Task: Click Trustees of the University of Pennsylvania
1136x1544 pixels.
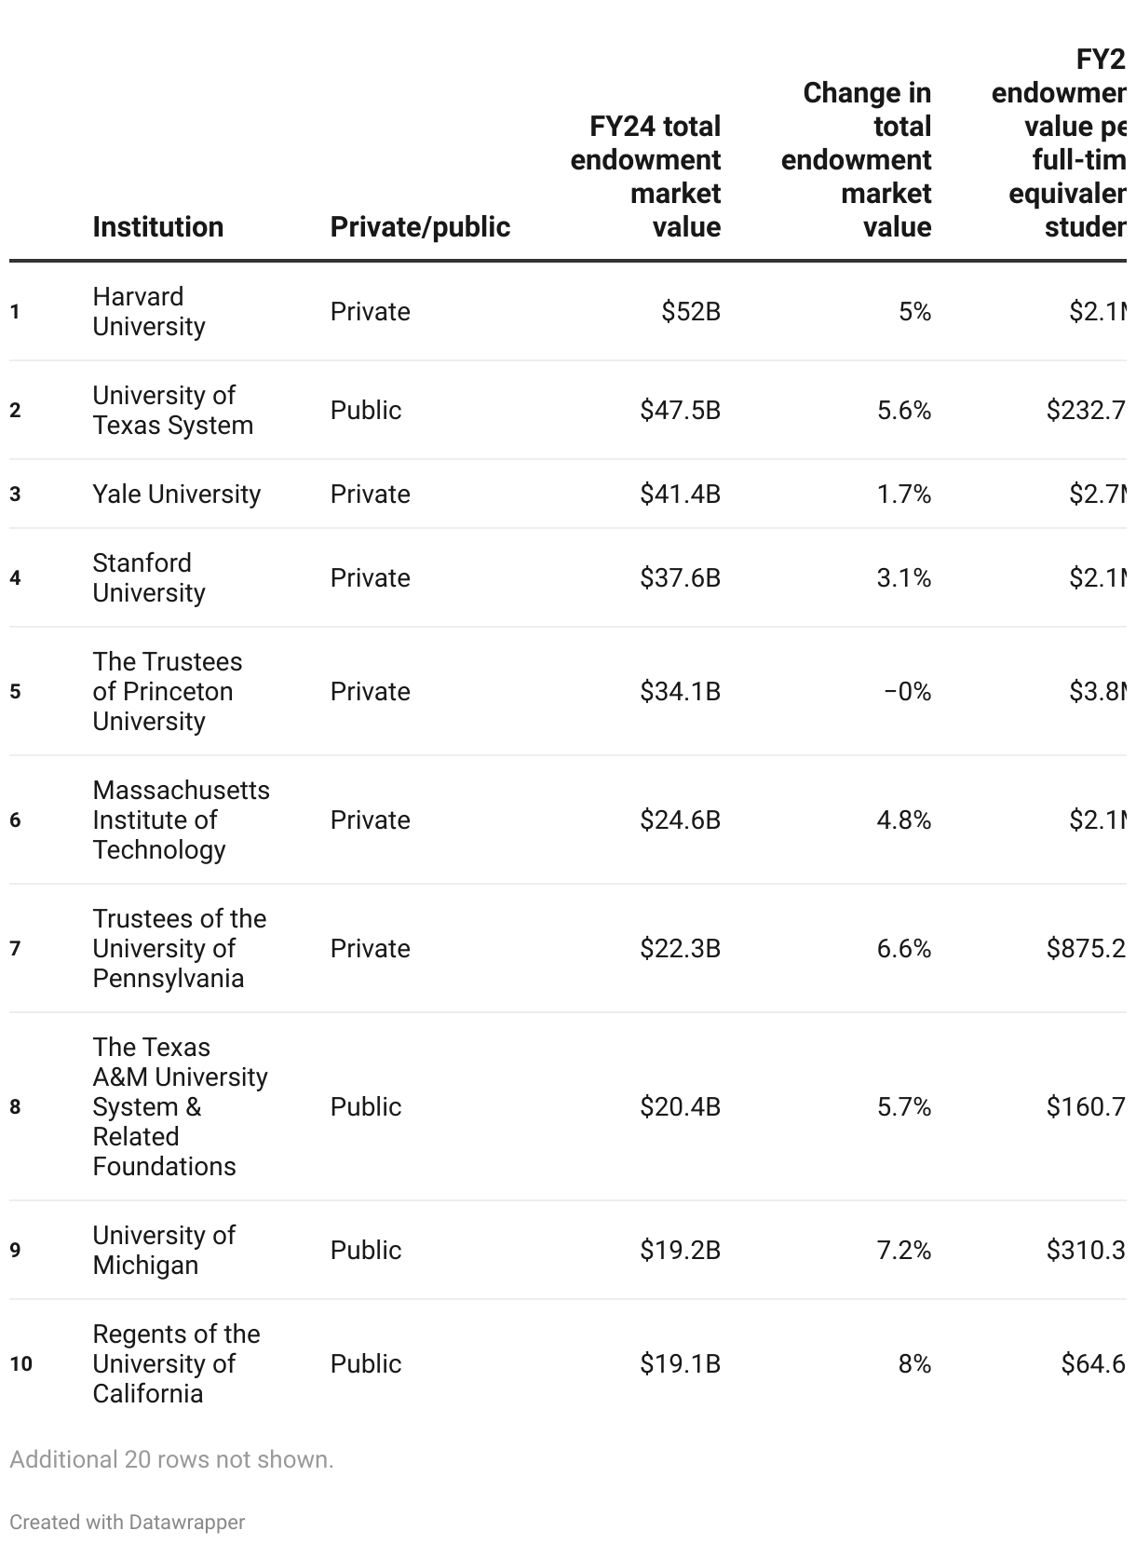Action: [179, 949]
